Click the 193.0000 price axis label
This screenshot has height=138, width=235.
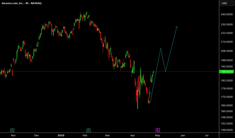pos(227,66)
